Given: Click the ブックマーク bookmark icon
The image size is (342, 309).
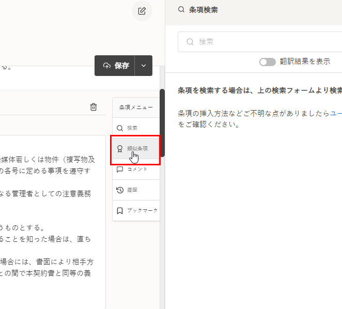Looking at the screenshot, I should (120, 211).
